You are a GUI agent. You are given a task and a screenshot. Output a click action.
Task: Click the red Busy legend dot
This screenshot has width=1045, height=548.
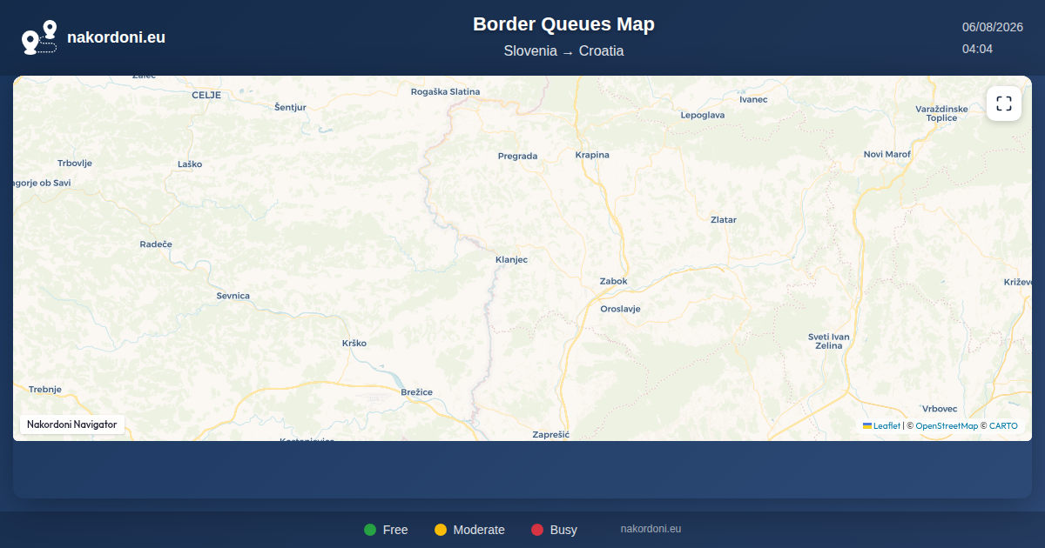coord(537,530)
